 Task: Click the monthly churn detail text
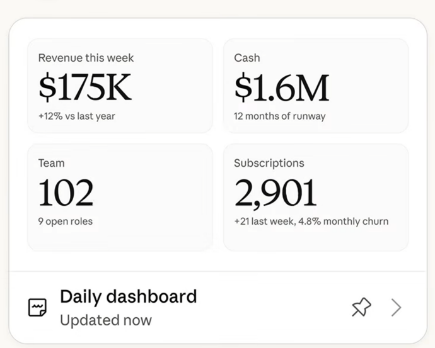point(343,222)
